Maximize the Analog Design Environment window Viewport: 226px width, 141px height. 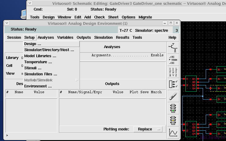(x=171, y=23)
